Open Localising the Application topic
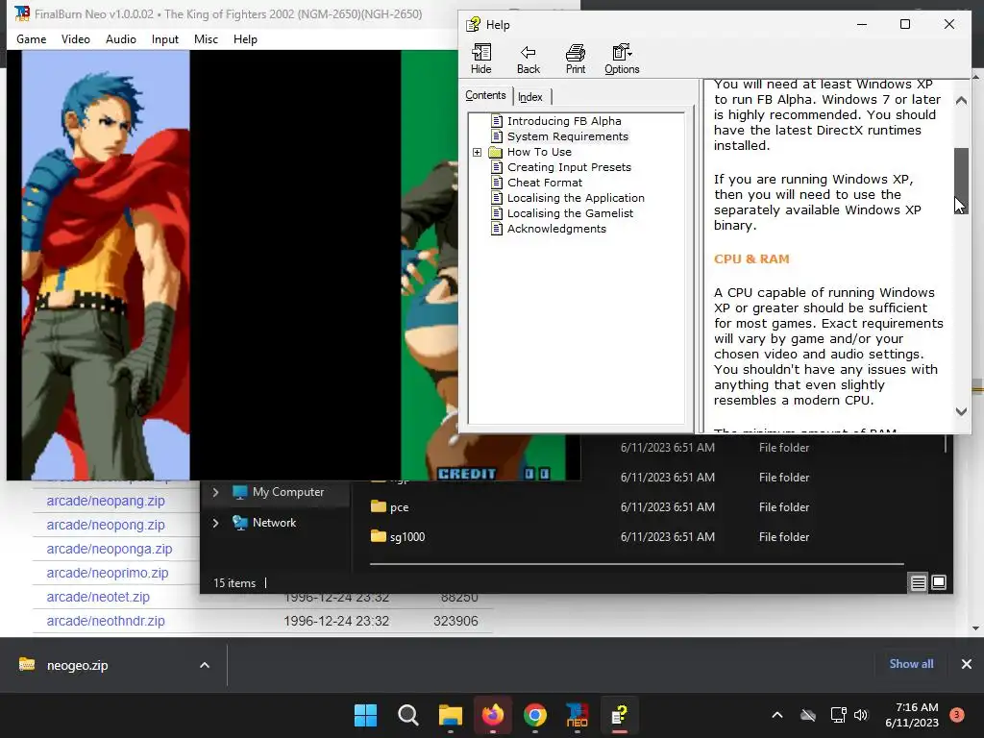The width and height of the screenshot is (984, 738). [576, 198]
